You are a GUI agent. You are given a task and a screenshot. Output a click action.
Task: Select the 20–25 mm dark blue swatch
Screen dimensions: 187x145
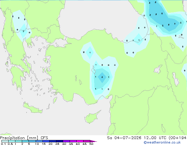click(x=53, y=141)
